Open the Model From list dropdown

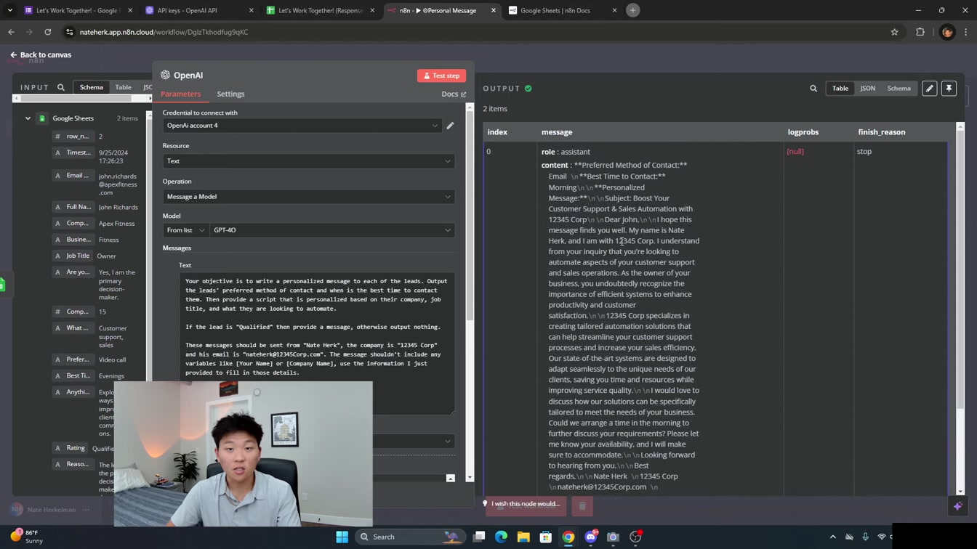tap(186, 230)
